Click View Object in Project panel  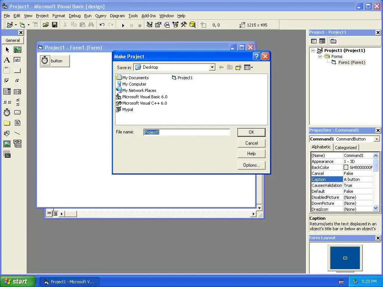322,41
